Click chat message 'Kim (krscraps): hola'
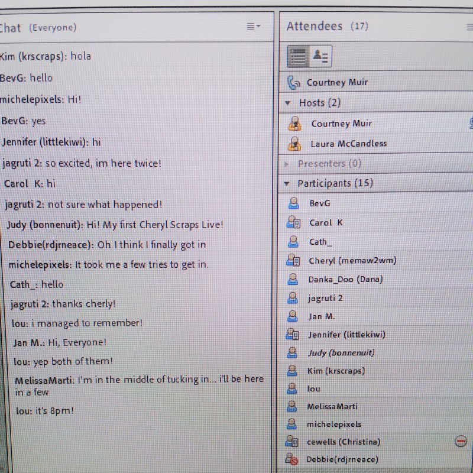The width and height of the screenshot is (473, 473). (46, 56)
